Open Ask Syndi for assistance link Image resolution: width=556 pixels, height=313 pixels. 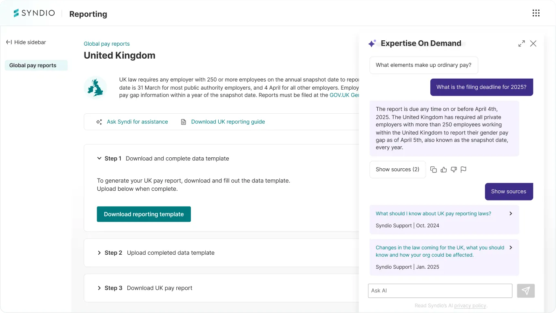137,122
